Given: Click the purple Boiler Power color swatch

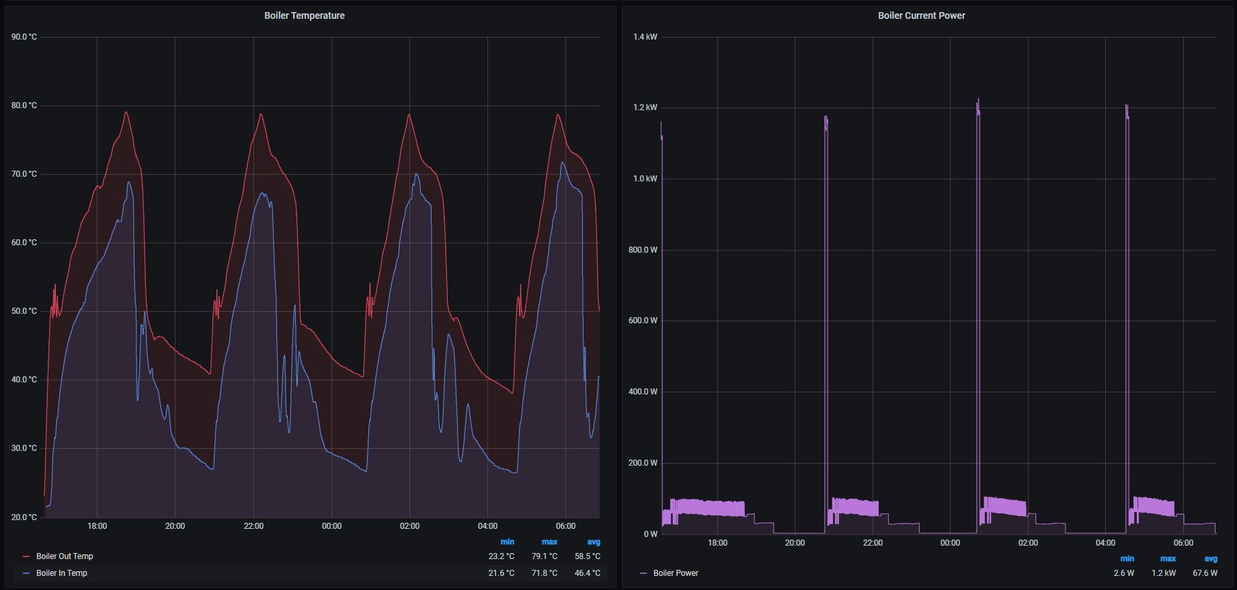Looking at the screenshot, I should coord(644,573).
